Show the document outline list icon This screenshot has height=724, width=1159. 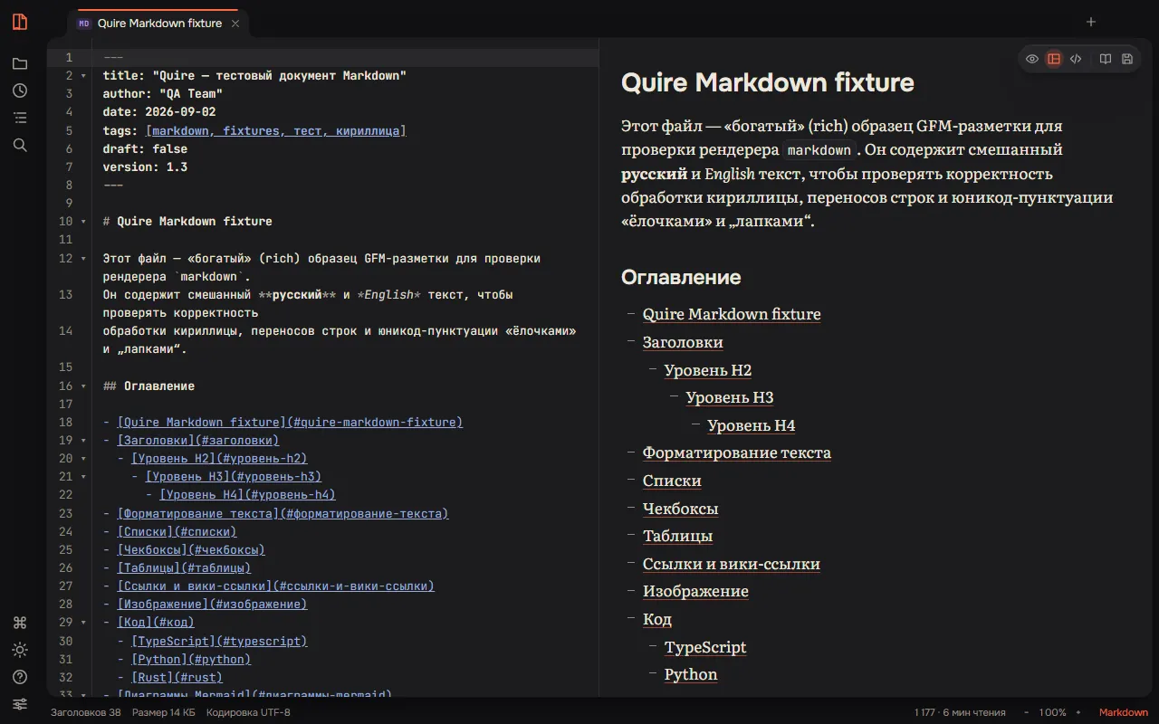pyautogui.click(x=20, y=118)
